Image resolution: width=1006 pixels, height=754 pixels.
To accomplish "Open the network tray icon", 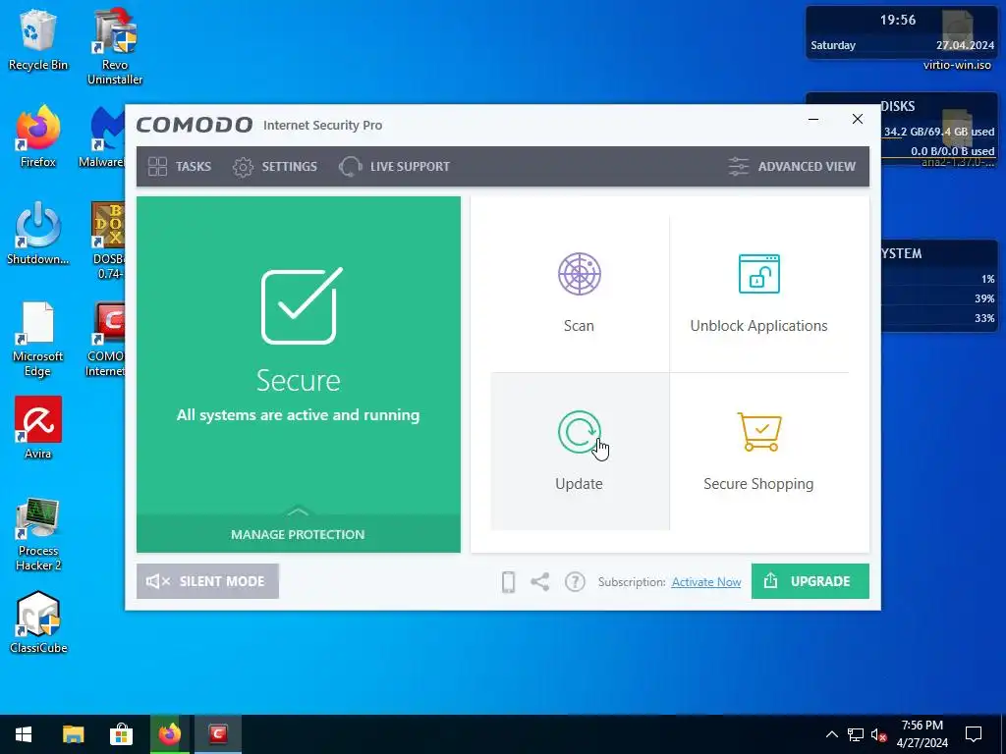I will (x=856, y=734).
